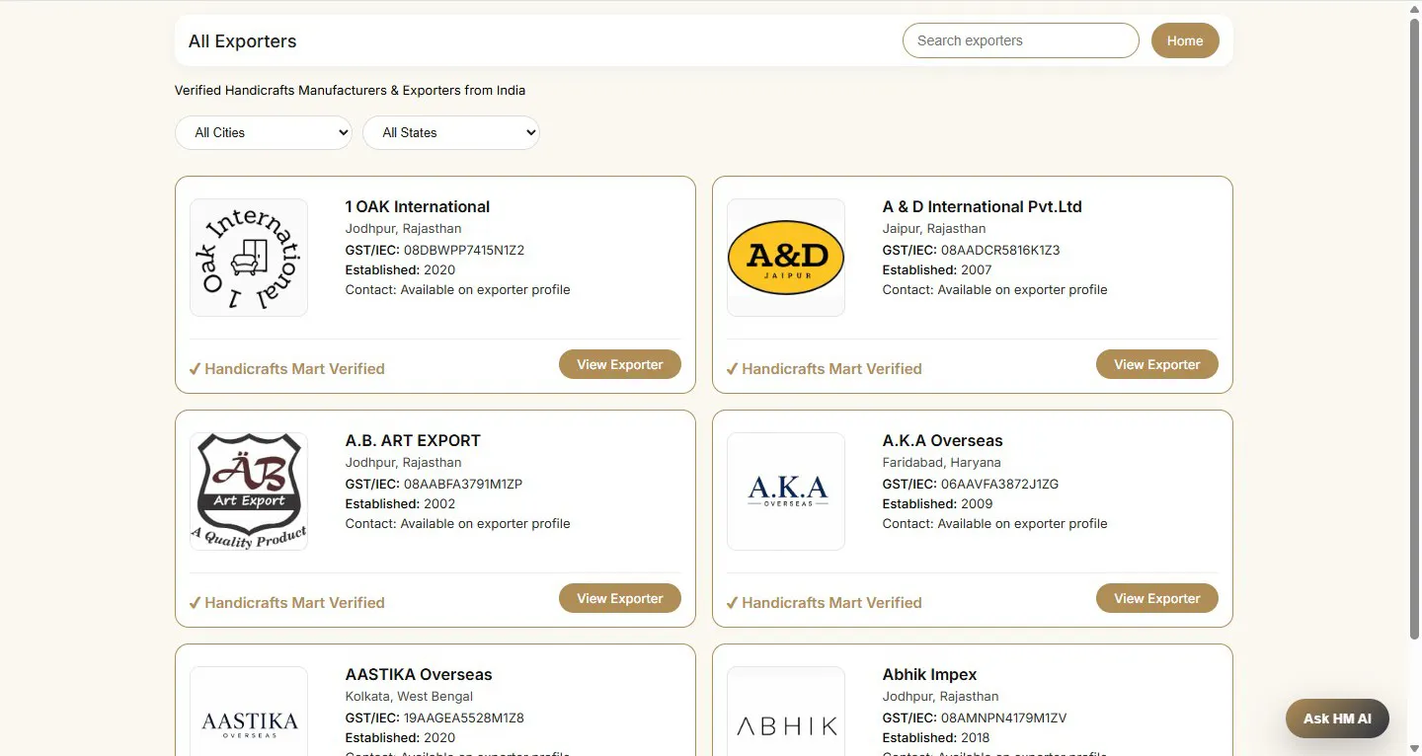
Task: Click Handicrafts Mart Verified on 1 OAK card
Action: (x=286, y=368)
